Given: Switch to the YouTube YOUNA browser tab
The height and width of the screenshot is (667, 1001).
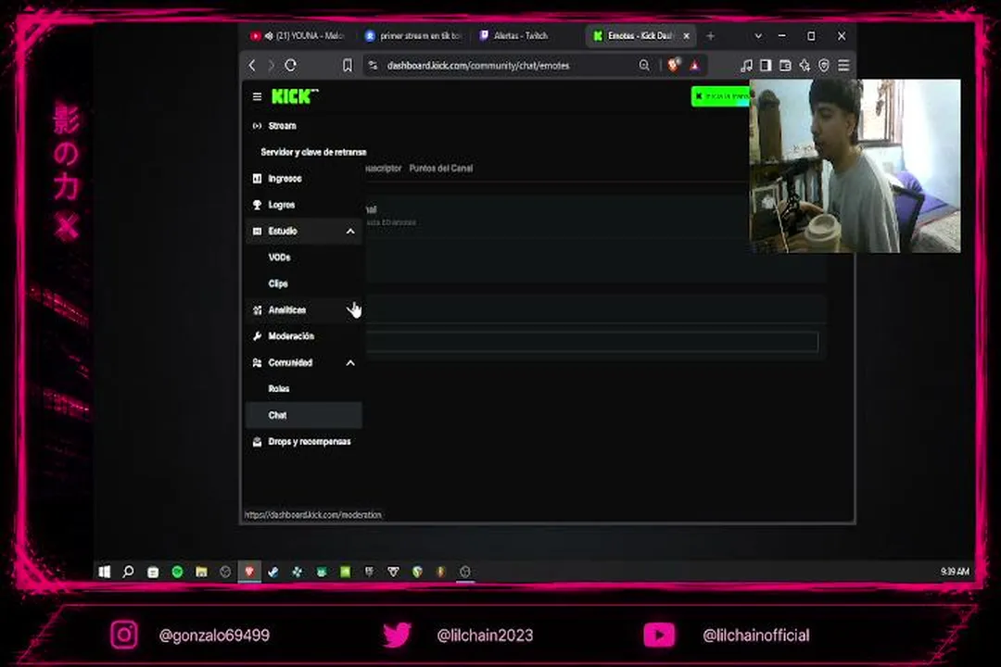Looking at the screenshot, I should coord(297,36).
